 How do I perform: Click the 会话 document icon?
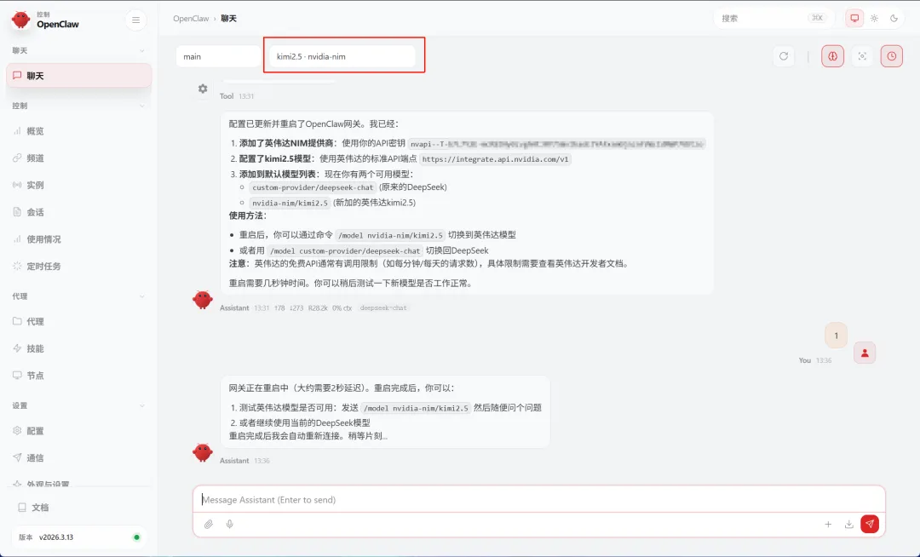[x=17, y=212]
